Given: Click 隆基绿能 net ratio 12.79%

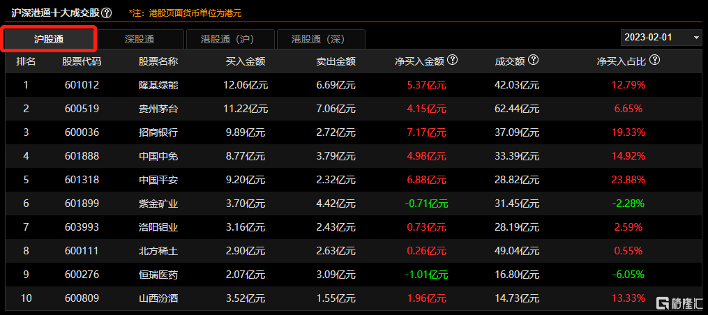Looking at the screenshot, I should [x=628, y=85].
